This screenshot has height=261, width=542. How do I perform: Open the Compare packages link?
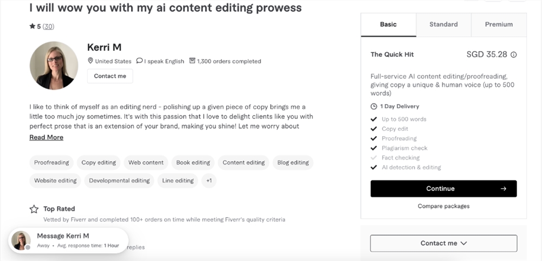(x=443, y=206)
